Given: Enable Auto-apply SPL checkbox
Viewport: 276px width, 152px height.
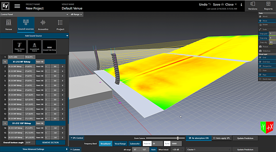Looking at the screenshot, I should (214, 138).
